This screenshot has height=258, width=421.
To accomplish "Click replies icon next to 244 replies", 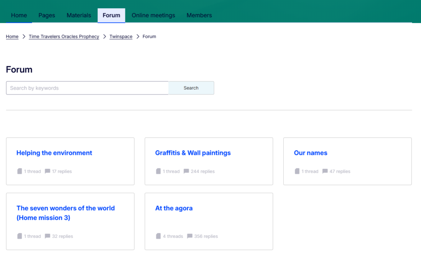I will (x=186, y=171).
